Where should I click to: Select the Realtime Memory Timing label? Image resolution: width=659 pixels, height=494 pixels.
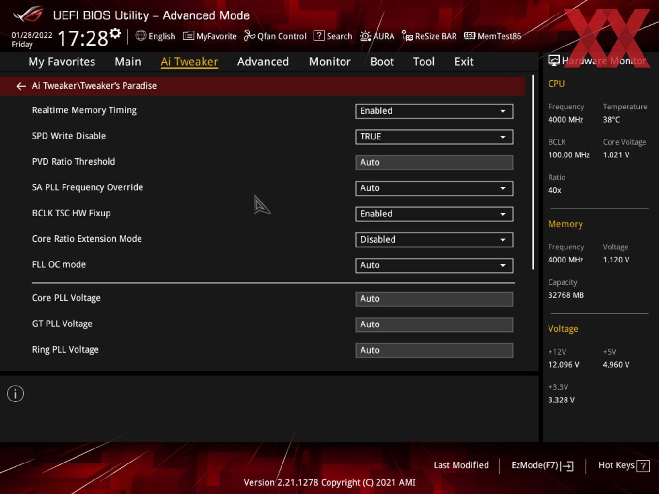[x=84, y=110]
